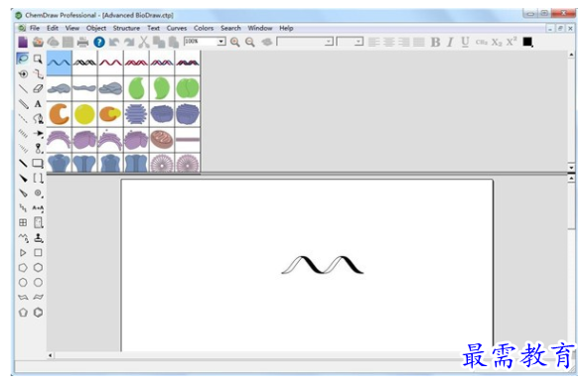This screenshot has height=387, width=583.
Task: Open the Edit menu
Action: [x=53, y=28]
